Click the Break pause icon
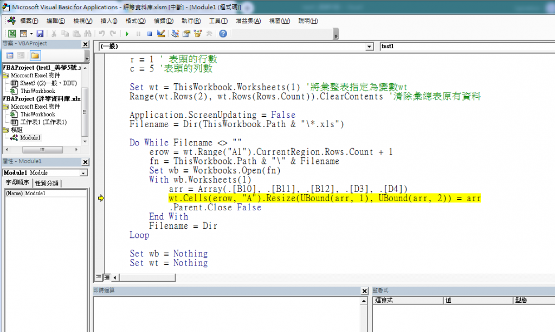The height and width of the screenshot is (332, 555). [x=138, y=34]
